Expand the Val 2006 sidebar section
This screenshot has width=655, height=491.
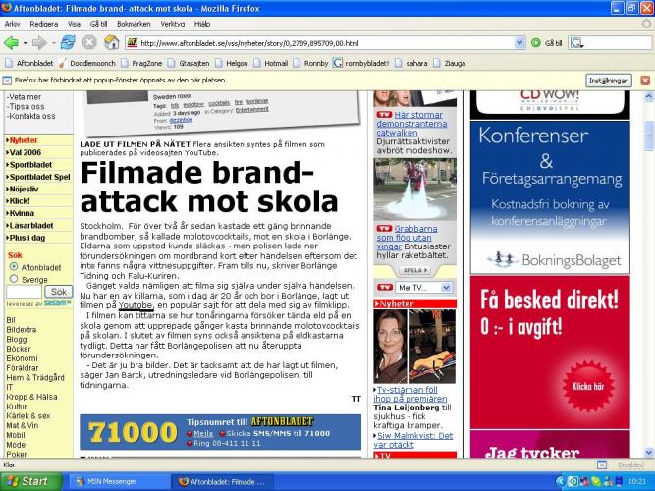26,152
